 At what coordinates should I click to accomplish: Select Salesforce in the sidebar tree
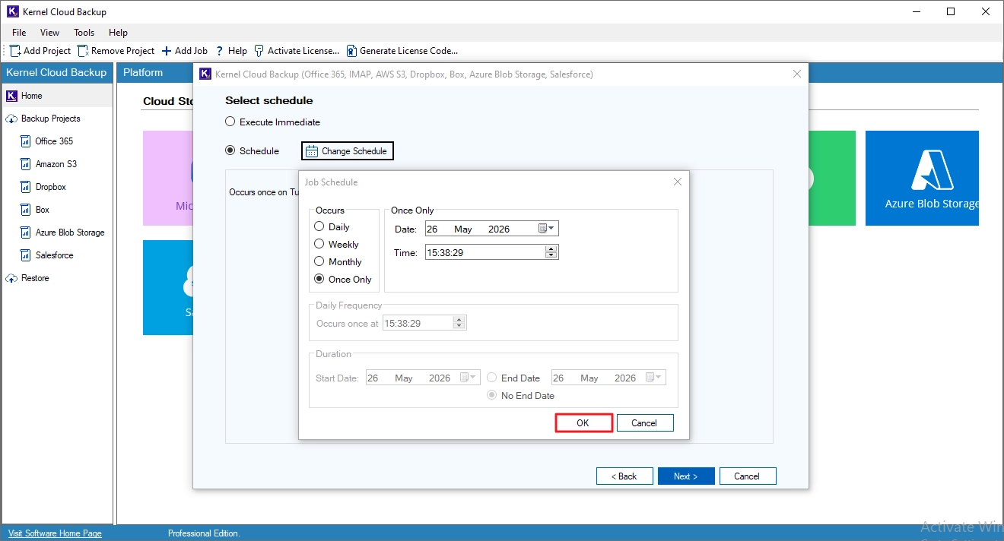[55, 255]
